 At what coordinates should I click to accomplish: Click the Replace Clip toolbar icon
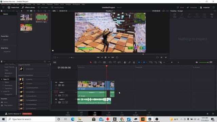(119, 62)
